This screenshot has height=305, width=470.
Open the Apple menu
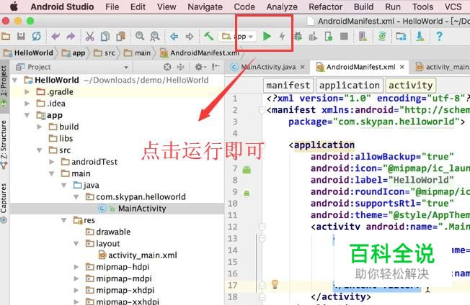click(x=14, y=6)
